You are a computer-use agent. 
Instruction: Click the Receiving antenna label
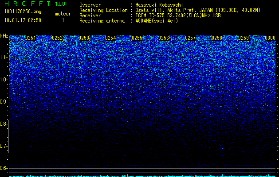tap(102, 21)
